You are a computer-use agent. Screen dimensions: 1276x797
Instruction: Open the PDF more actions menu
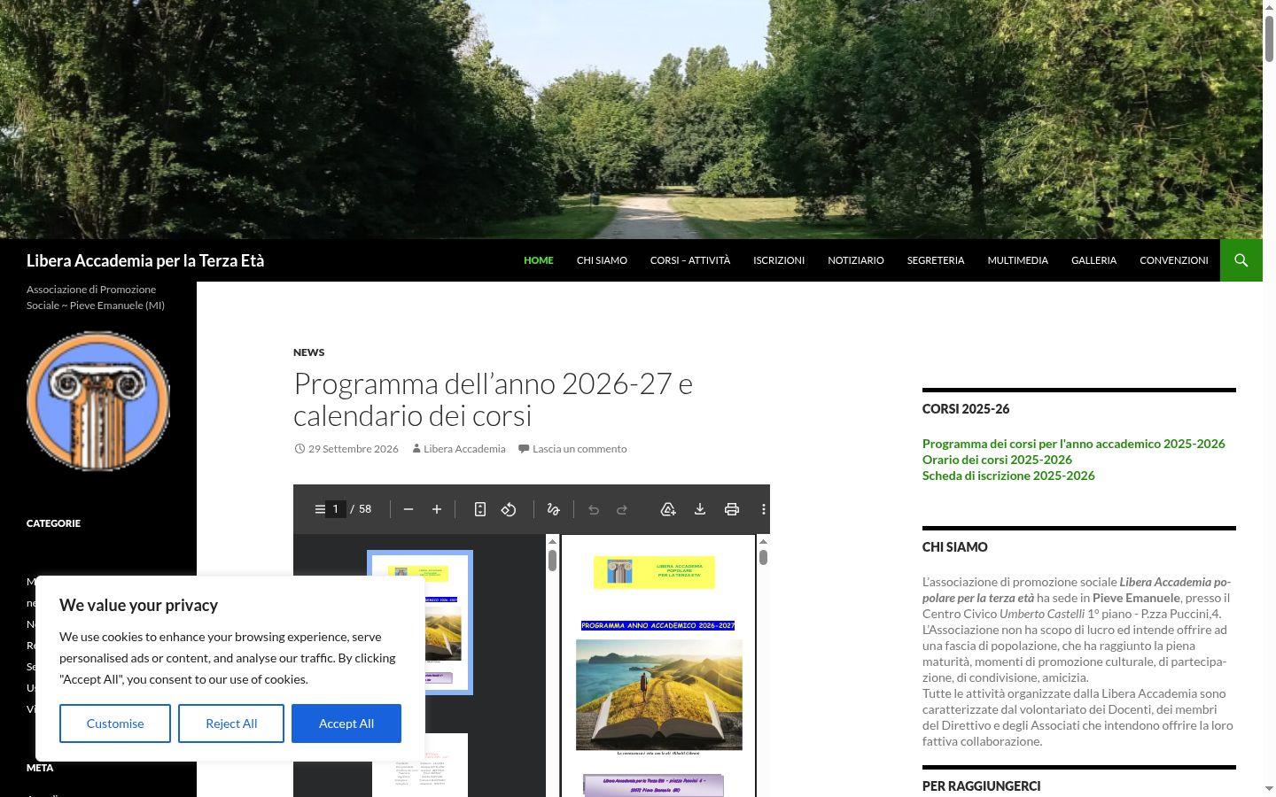(763, 509)
